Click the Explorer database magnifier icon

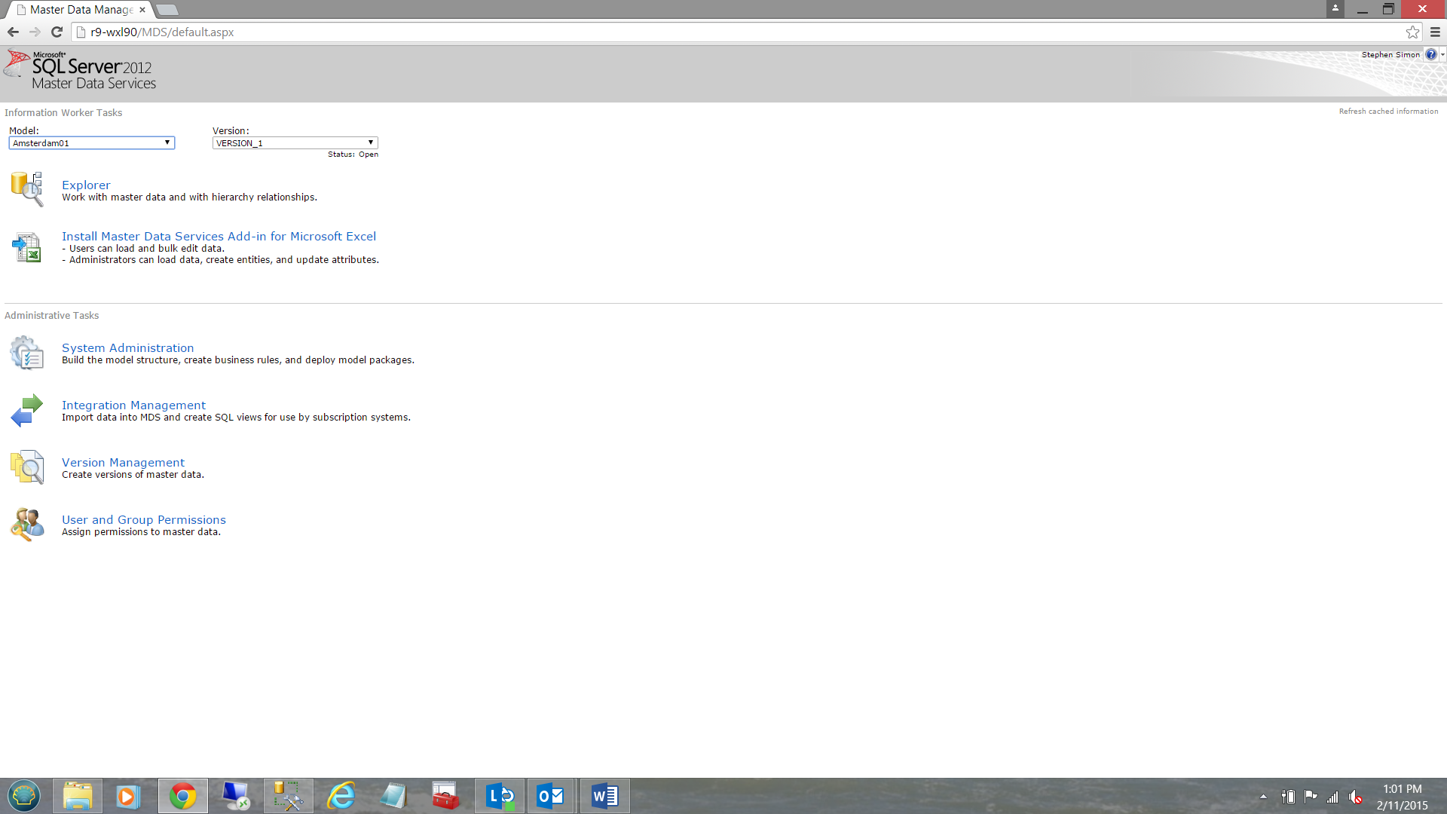pos(27,188)
